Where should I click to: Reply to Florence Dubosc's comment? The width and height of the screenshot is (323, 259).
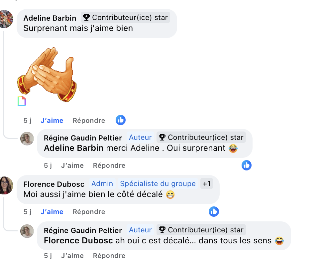[89, 211]
